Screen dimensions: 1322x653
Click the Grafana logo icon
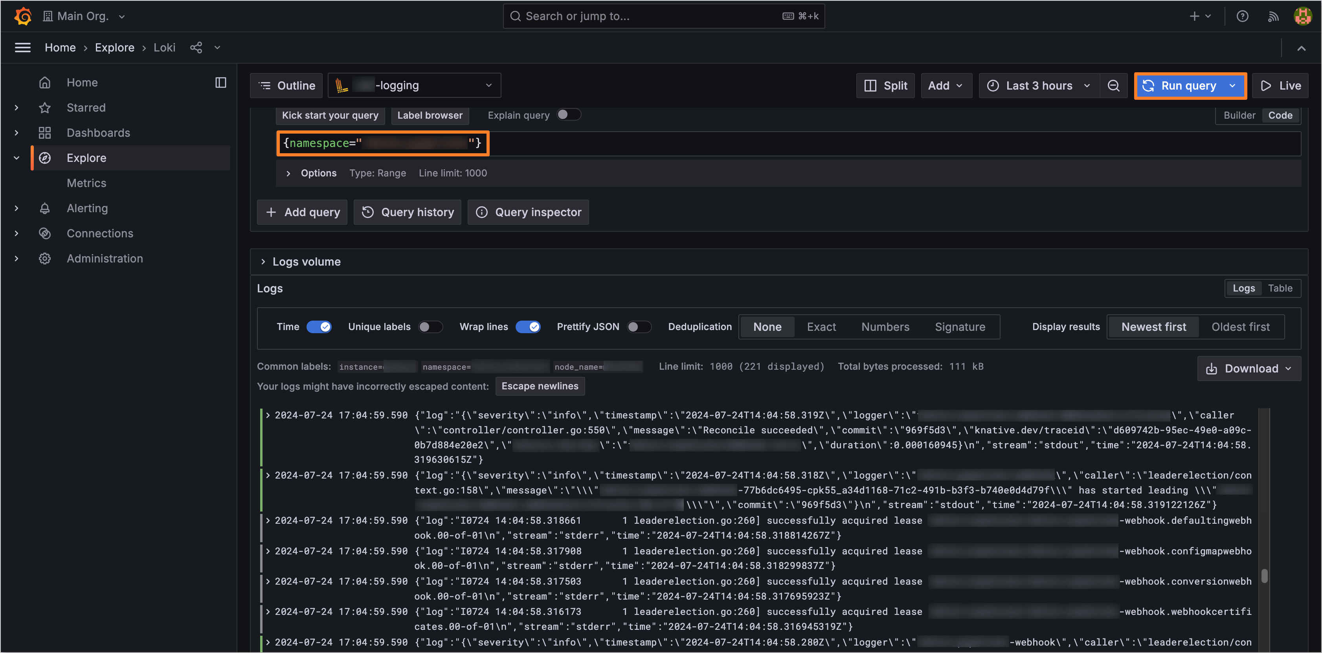pyautogui.click(x=23, y=16)
